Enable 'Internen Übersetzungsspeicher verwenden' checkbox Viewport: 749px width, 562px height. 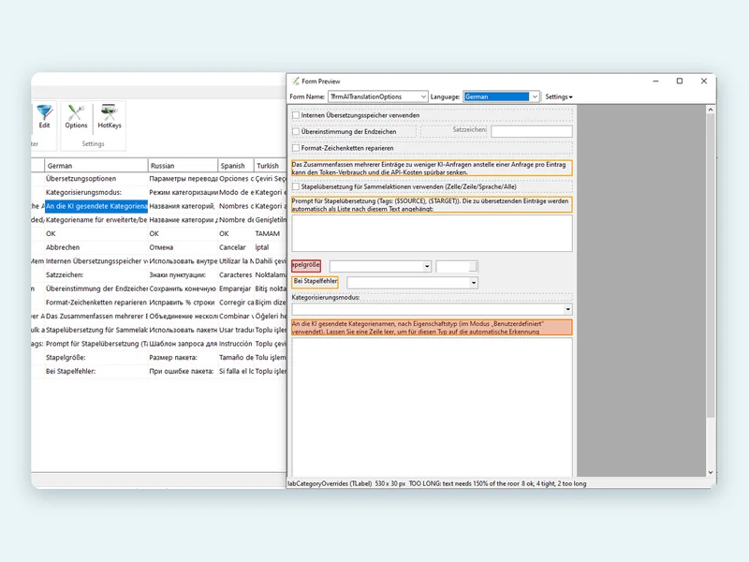296,115
